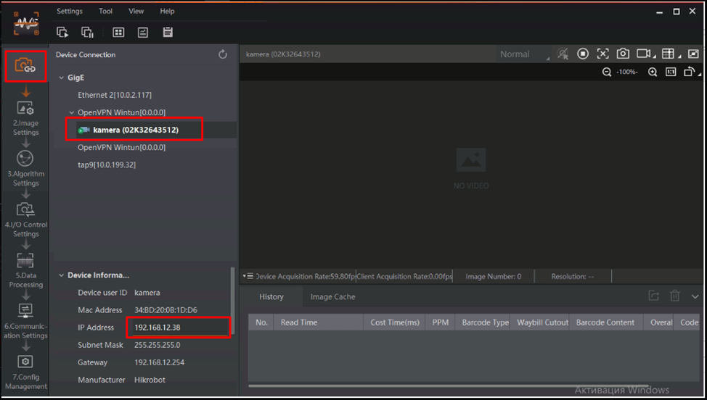Image resolution: width=707 pixels, height=400 pixels.
Task: Open the 7.Config Management step
Action: point(25,372)
